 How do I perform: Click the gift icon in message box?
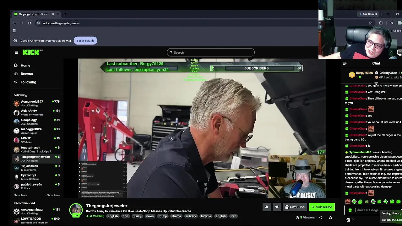tap(350, 210)
